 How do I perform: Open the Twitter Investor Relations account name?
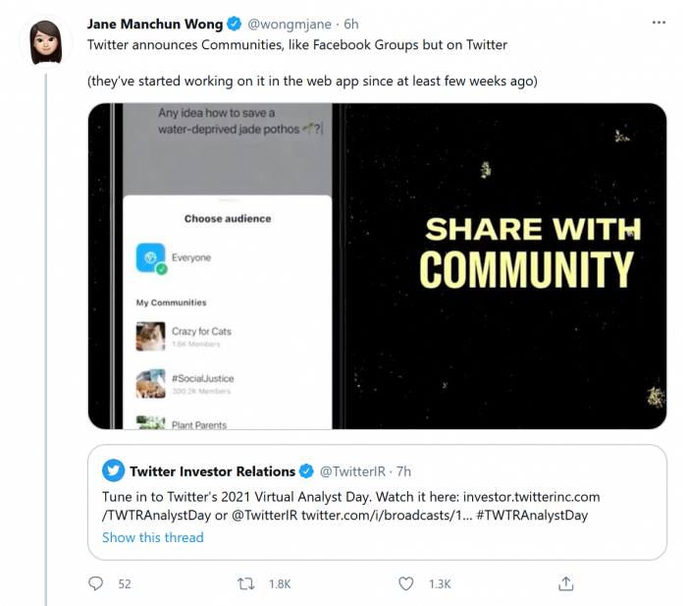212,470
